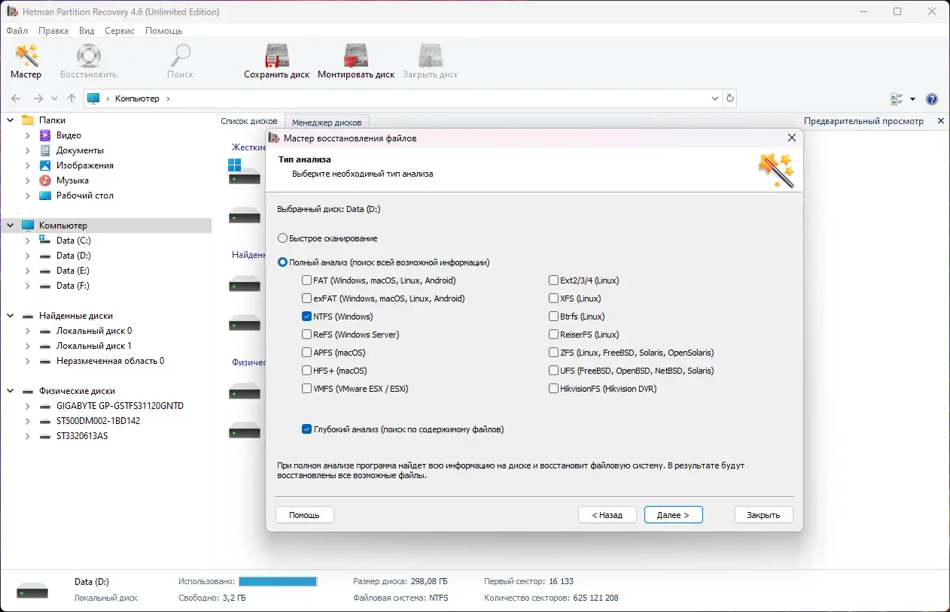Select Быстрое сканирование radio button
This screenshot has width=950, height=612.
(283, 238)
